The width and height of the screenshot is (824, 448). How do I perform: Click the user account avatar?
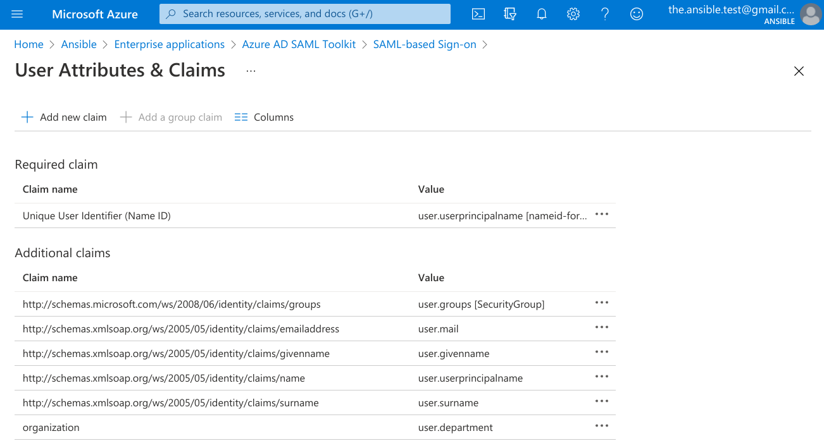[810, 14]
